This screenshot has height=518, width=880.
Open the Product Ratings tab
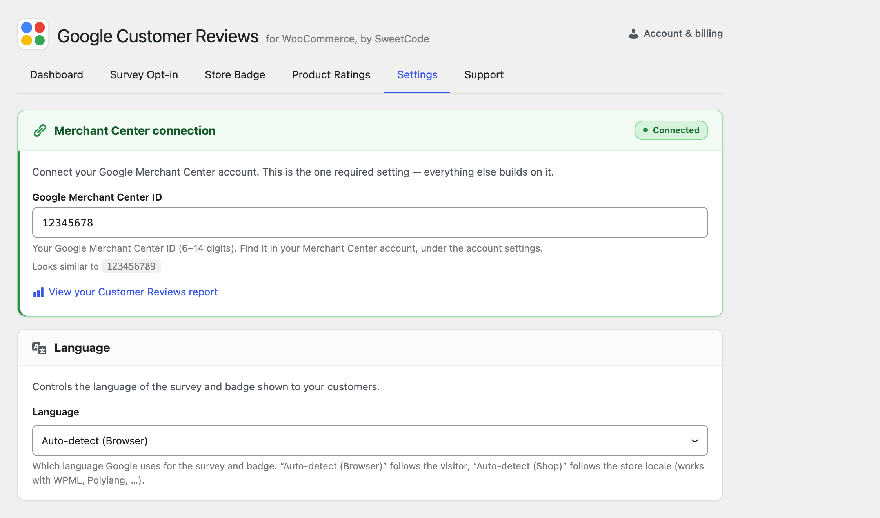tap(331, 75)
